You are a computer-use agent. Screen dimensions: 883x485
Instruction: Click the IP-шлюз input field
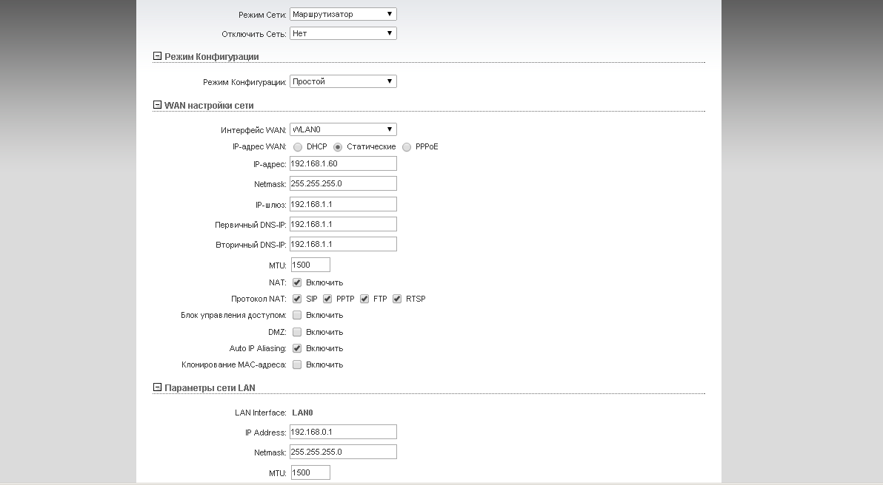(x=343, y=204)
